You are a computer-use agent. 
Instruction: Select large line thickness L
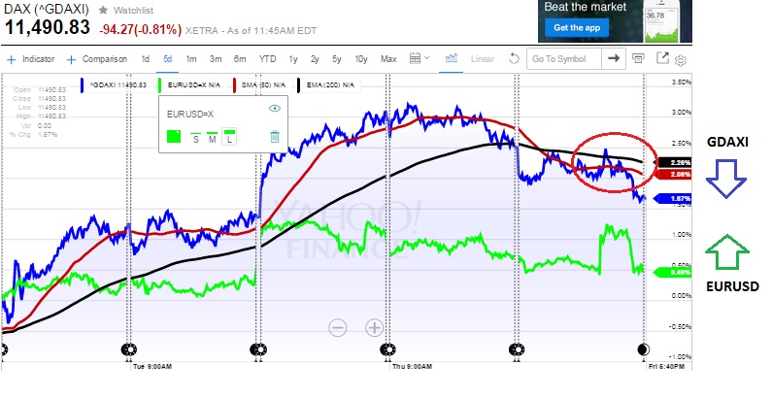click(x=229, y=136)
